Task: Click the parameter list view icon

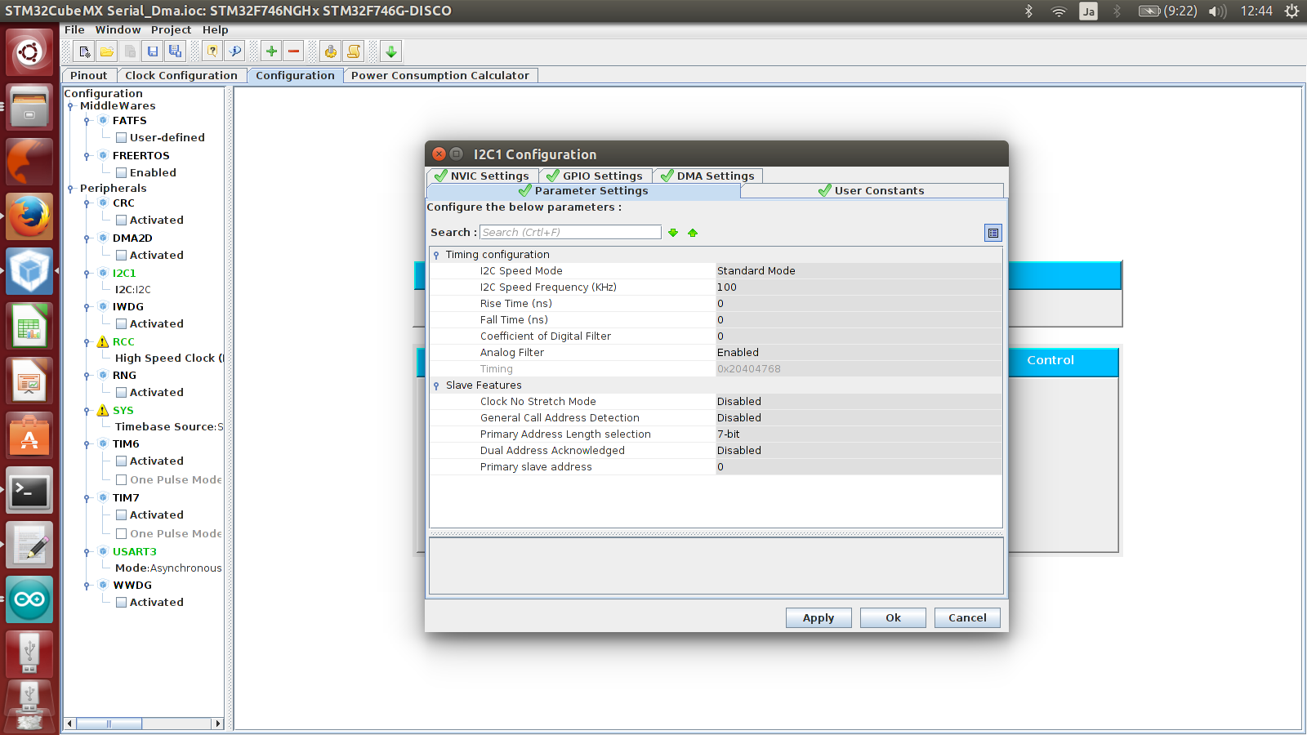Action: [993, 233]
